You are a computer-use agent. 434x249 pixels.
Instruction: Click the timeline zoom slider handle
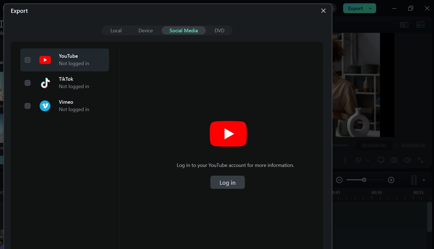[x=364, y=180]
